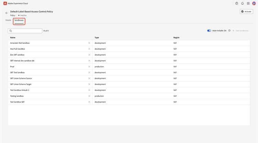Remove Amanda's Test Sandbox with X
The image size is (258, 143).
[89, 43]
